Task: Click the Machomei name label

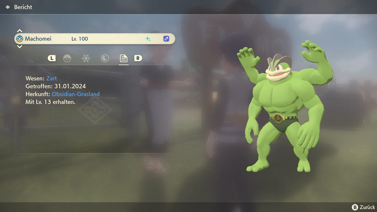Action: pyautogui.click(x=38, y=39)
